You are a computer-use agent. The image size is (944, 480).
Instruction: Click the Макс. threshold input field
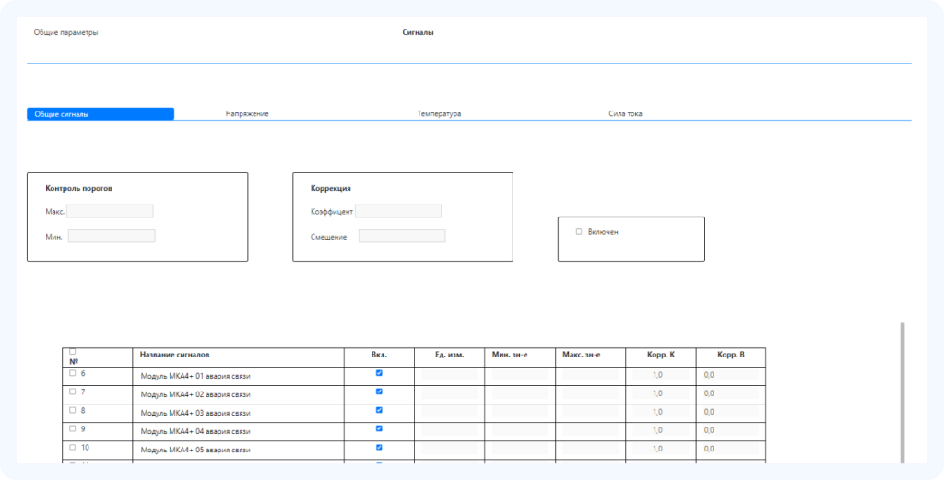point(110,211)
